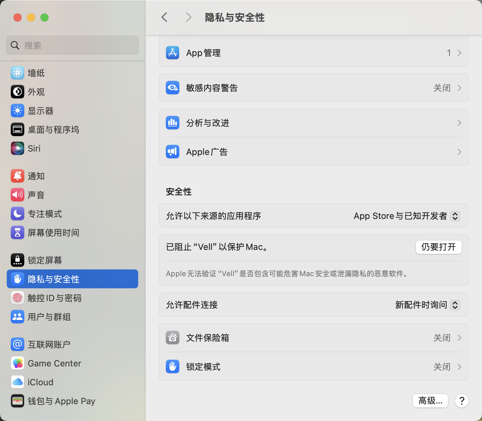Open the Siri icon in sidebar
Viewport: 482px width, 421px height.
point(18,149)
